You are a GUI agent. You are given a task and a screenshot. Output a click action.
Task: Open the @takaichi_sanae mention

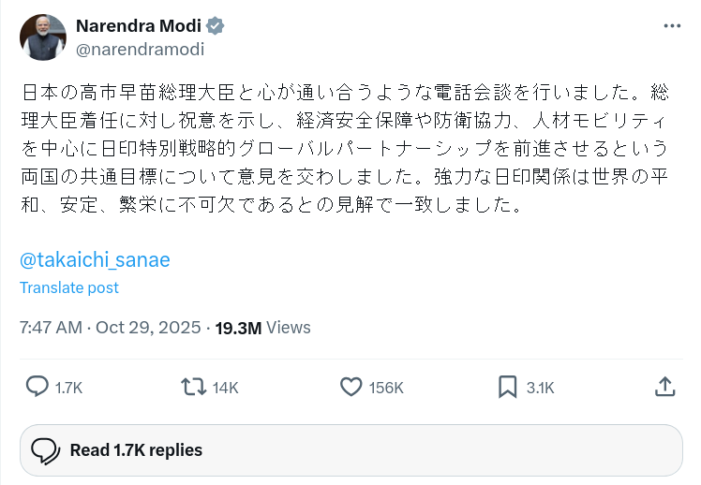(95, 259)
